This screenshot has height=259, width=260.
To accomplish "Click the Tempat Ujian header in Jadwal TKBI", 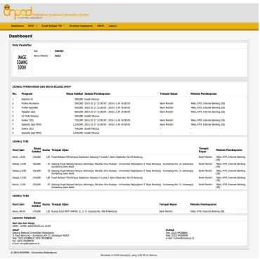I will pos(60,150).
